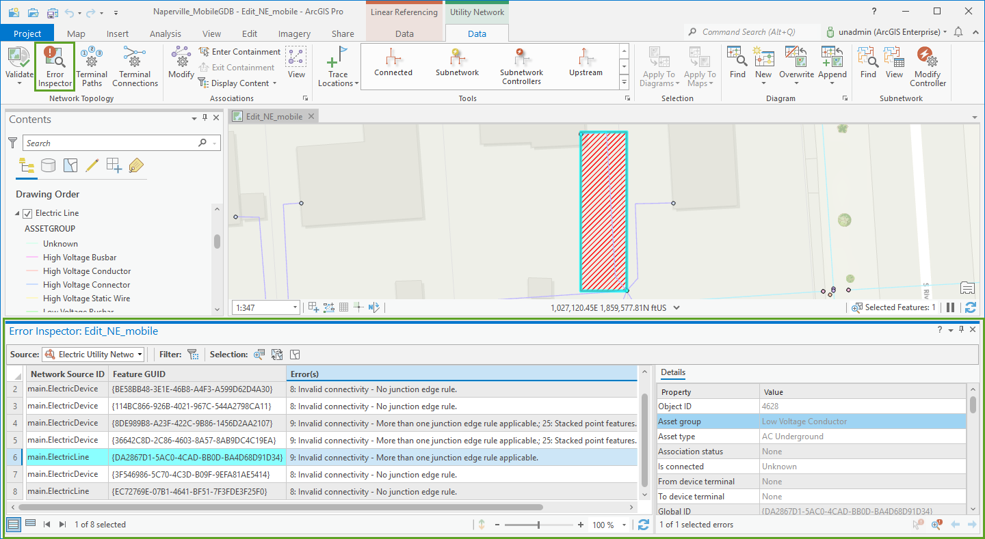Image resolution: width=985 pixels, height=539 pixels.
Task: Adjust the Error Inspector zoom slider
Action: coord(539,525)
